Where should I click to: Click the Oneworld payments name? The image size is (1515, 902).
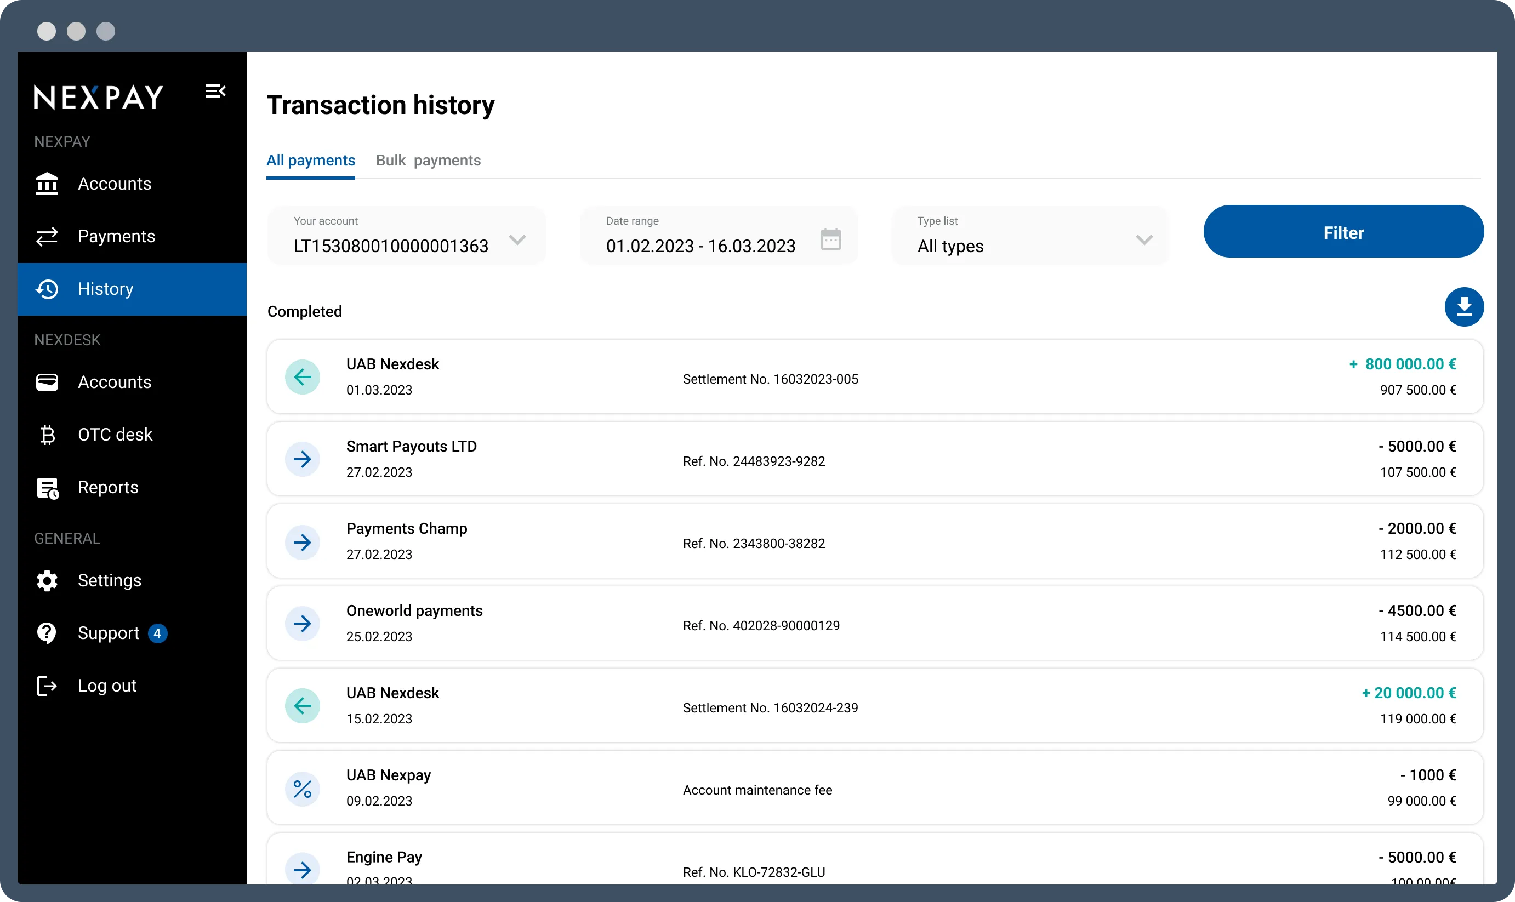(x=414, y=611)
